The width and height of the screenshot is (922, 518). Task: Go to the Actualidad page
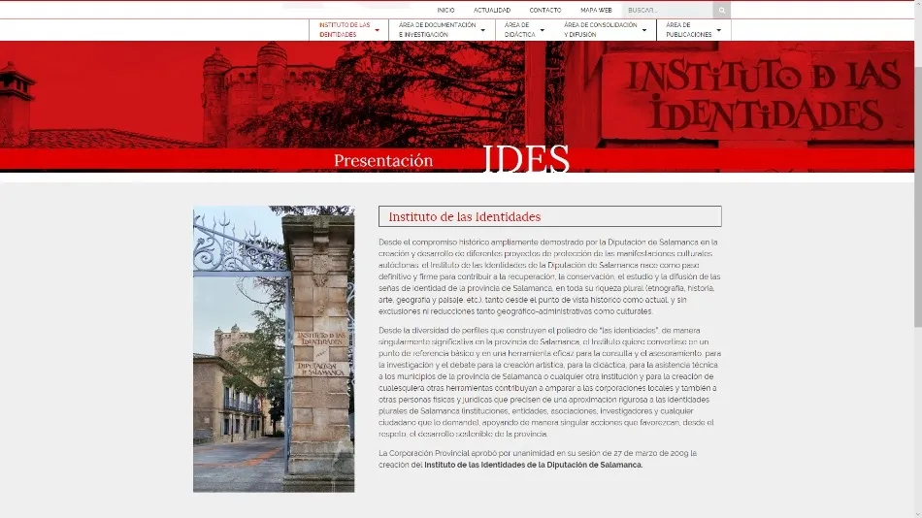click(492, 10)
